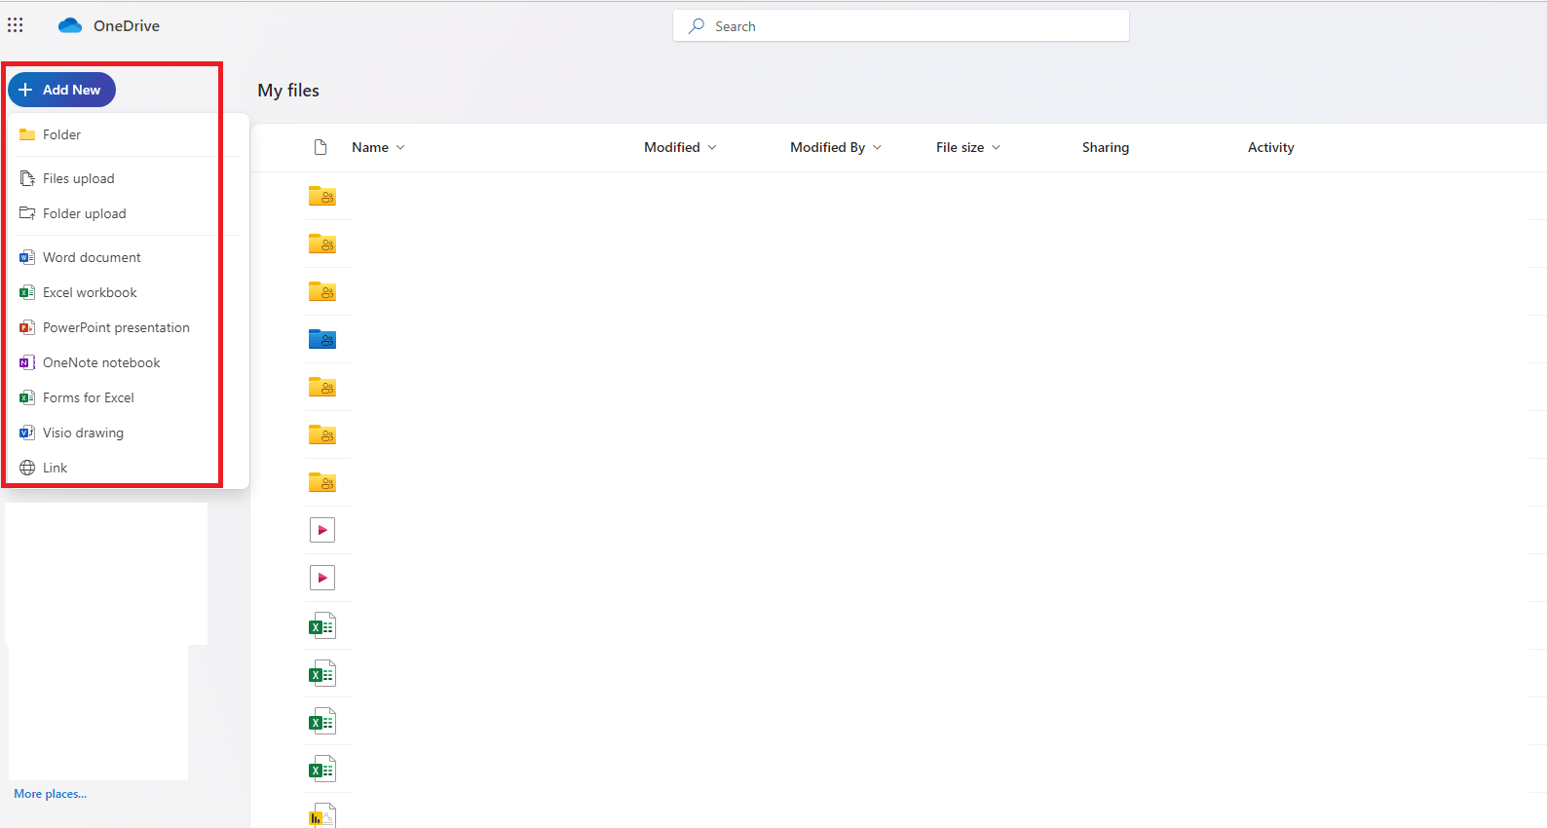The image size is (1547, 828).
Task: Select the Visio drawing icon
Action: pos(27,433)
